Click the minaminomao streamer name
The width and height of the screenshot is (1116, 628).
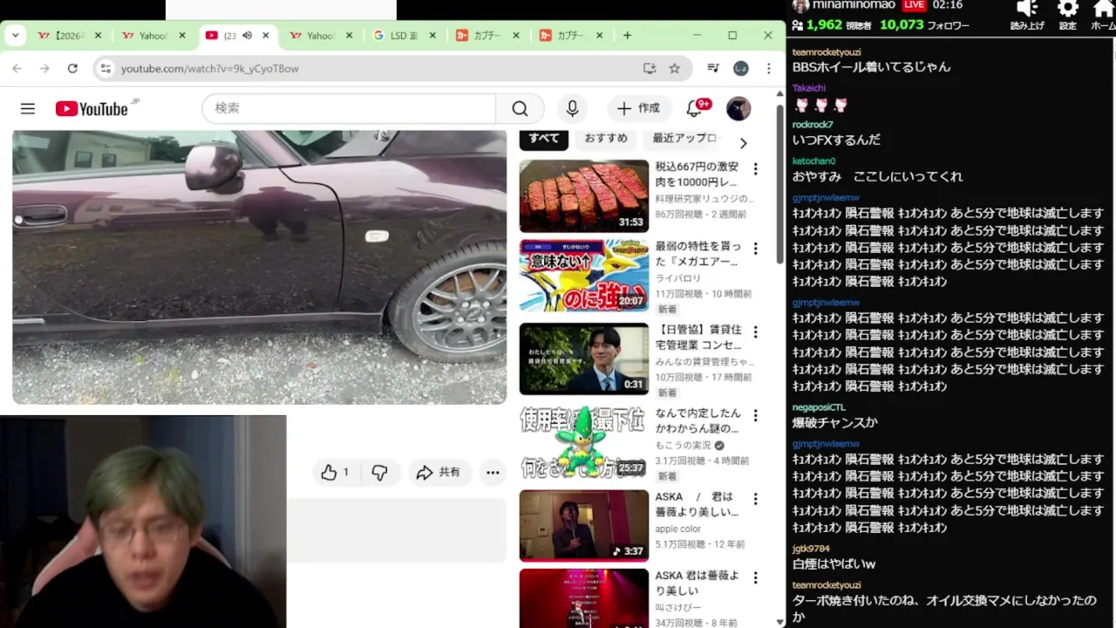854,5
